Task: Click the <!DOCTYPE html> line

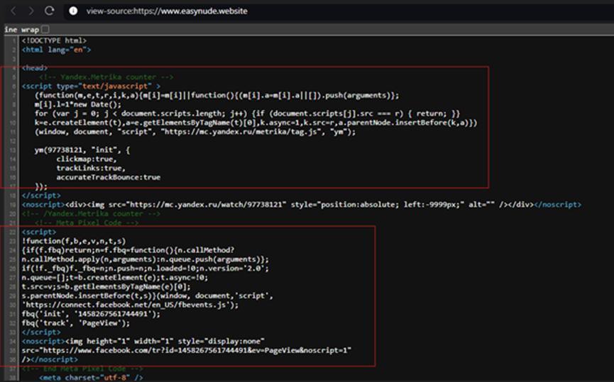Action: click(x=54, y=40)
